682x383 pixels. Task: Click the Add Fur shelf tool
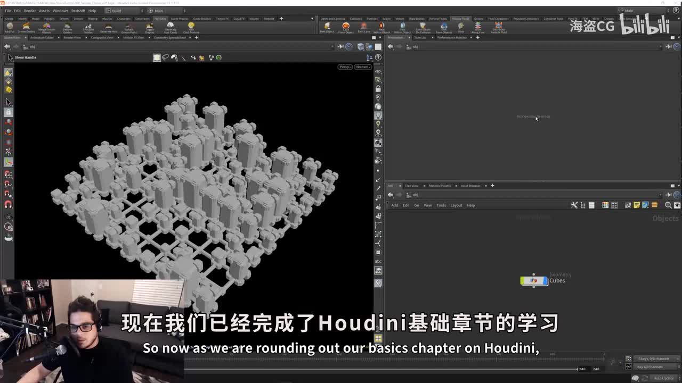coord(10,28)
